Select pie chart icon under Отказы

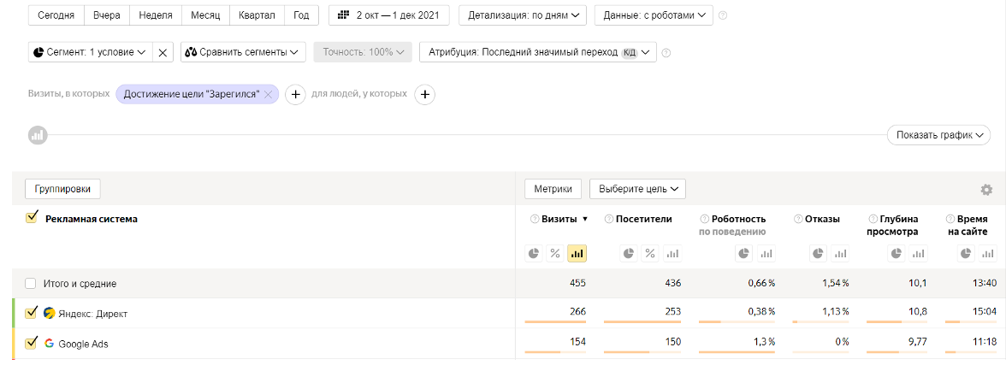[x=818, y=253]
